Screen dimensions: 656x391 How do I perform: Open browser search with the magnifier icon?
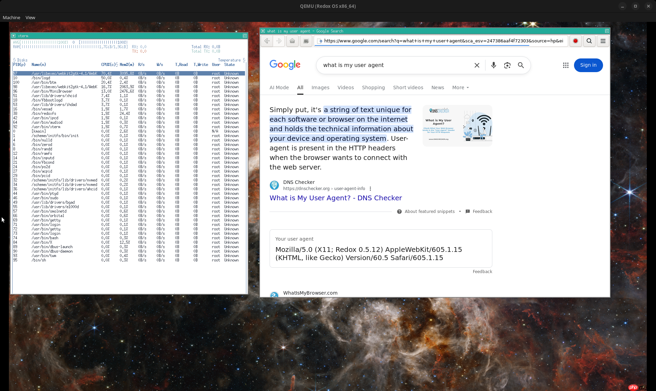coord(589,41)
